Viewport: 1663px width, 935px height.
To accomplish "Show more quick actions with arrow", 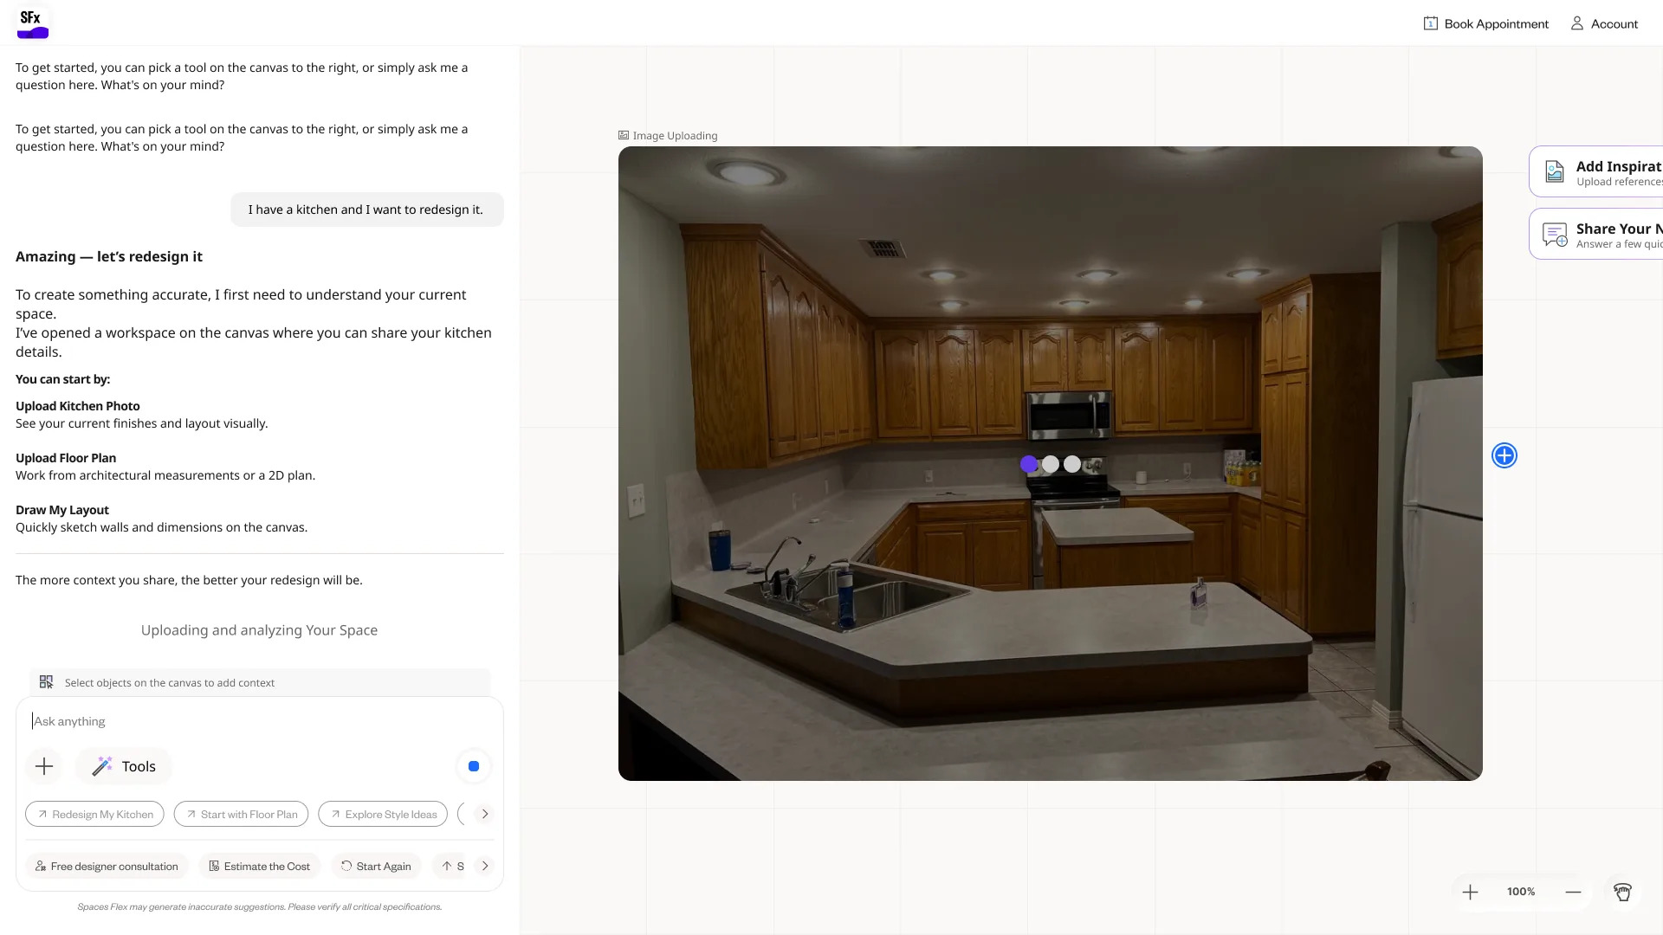I will (485, 866).
